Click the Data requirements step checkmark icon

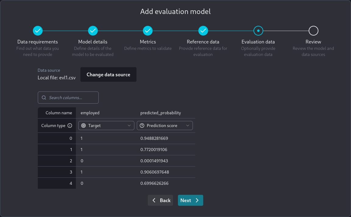click(38, 31)
